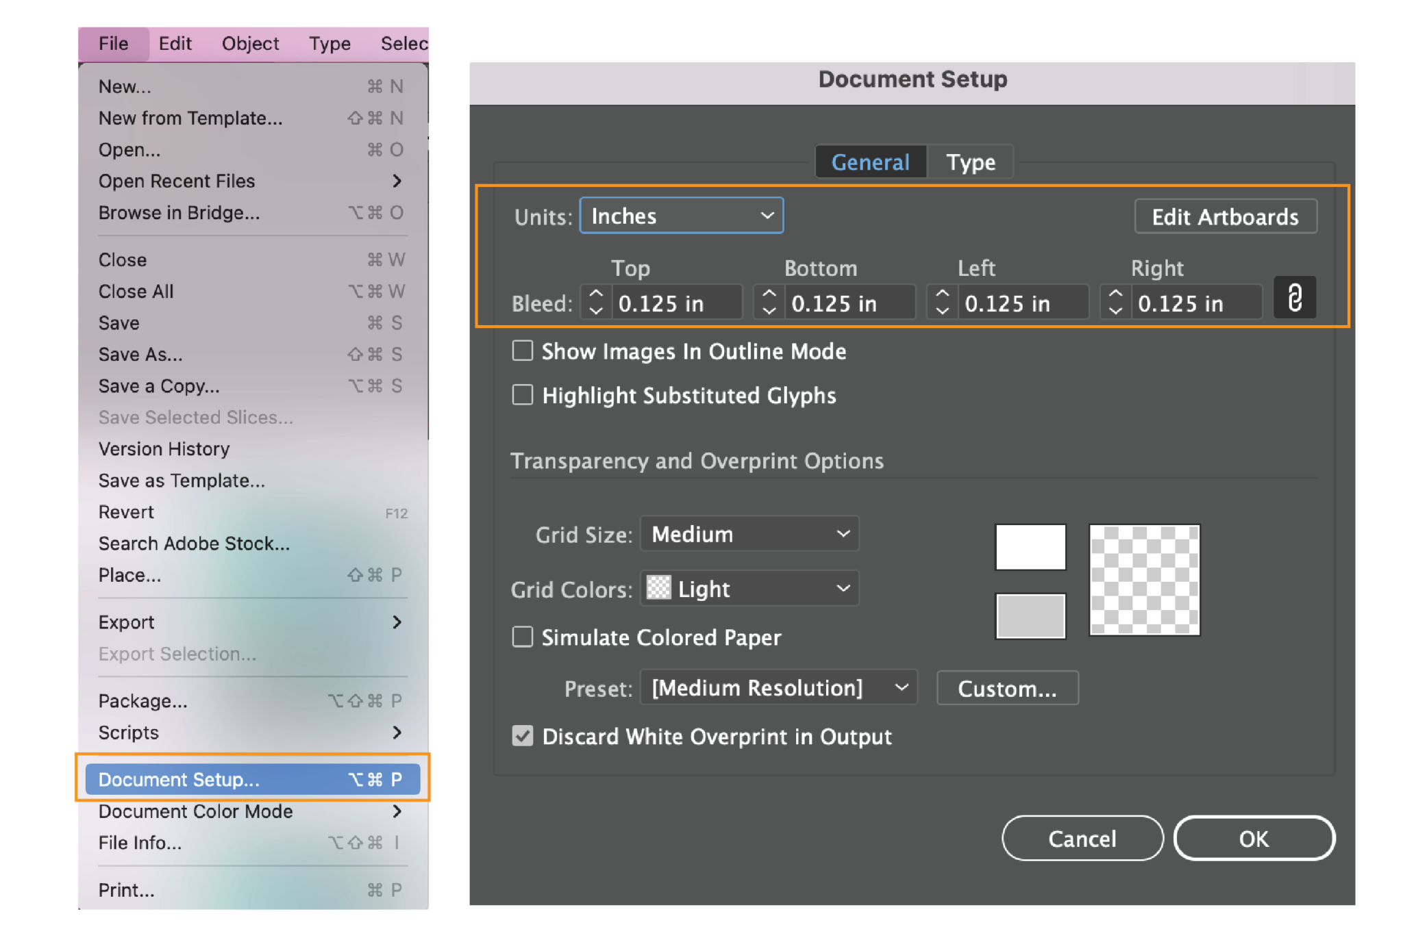Open the Grid Size dropdown

(748, 533)
